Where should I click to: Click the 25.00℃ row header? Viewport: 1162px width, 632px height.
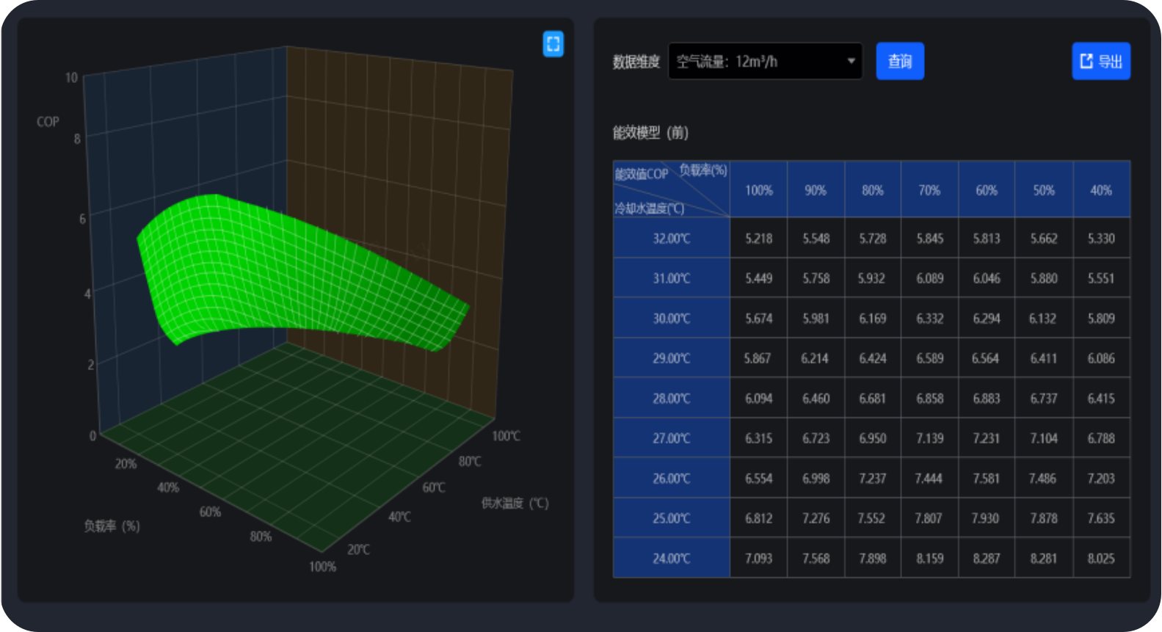coord(672,518)
